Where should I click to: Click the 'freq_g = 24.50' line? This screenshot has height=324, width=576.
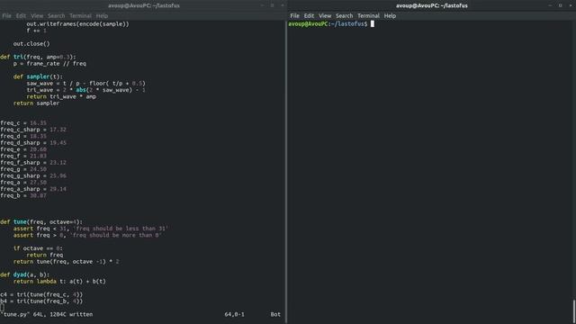(x=23, y=169)
